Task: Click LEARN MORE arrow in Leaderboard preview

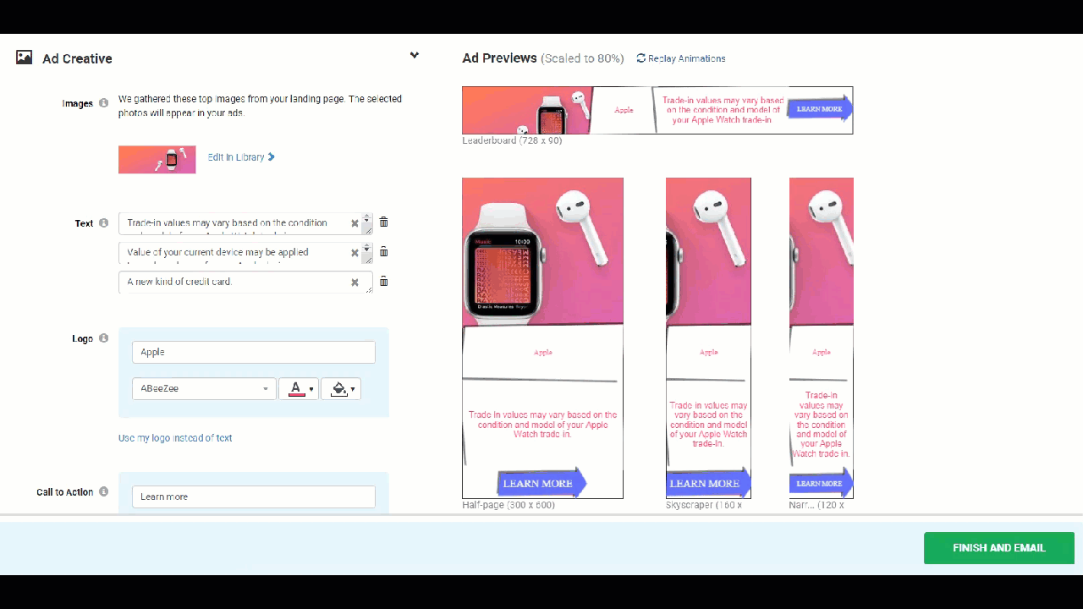Action: (x=820, y=108)
